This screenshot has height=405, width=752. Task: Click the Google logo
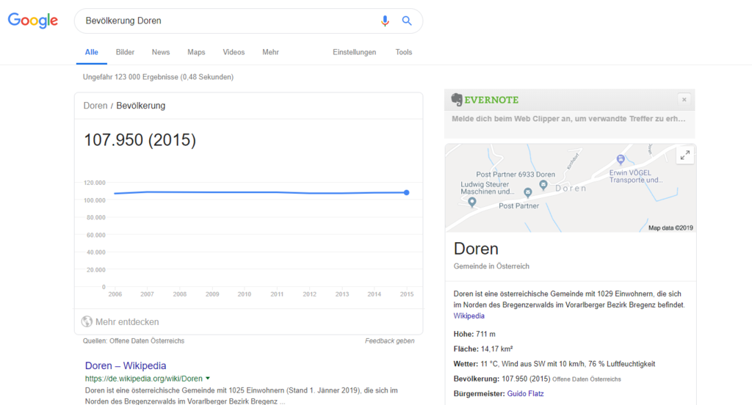[33, 21]
